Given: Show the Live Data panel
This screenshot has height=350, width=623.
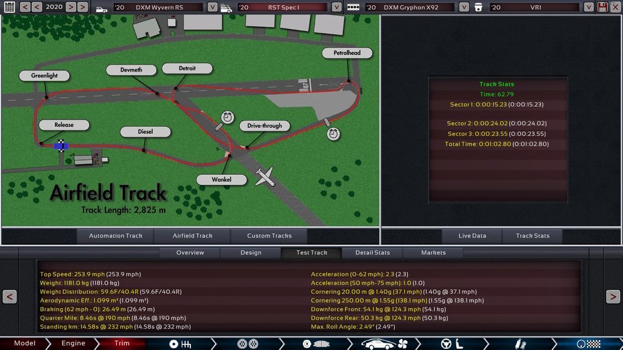Looking at the screenshot, I should [472, 236].
